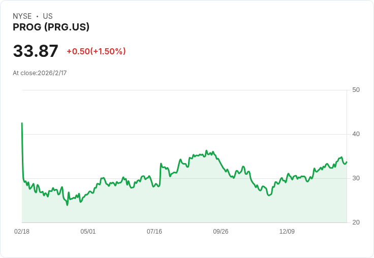Click the chart peak just before 09/26
The image size is (374, 258).
point(206,151)
